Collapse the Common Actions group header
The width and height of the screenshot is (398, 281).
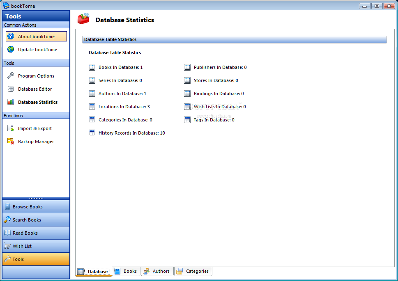(36, 25)
